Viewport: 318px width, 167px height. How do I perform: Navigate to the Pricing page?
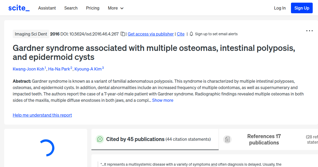(92, 8)
